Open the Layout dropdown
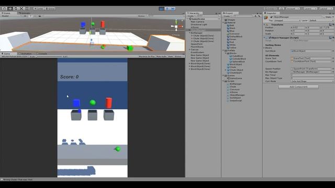Viewport: 335px width, 188px height. [326, 8]
